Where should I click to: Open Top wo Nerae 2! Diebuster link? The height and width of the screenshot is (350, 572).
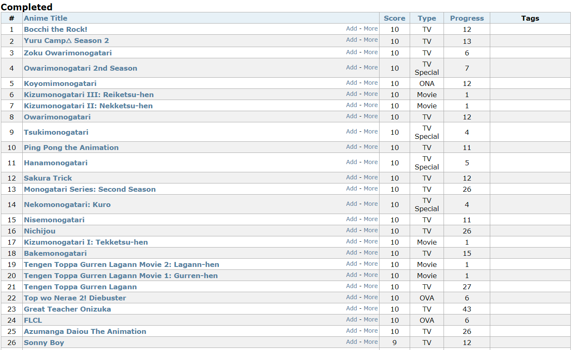[75, 298]
